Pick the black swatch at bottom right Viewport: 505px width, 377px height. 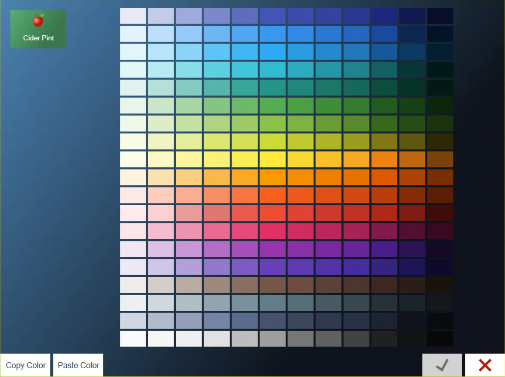click(x=440, y=339)
